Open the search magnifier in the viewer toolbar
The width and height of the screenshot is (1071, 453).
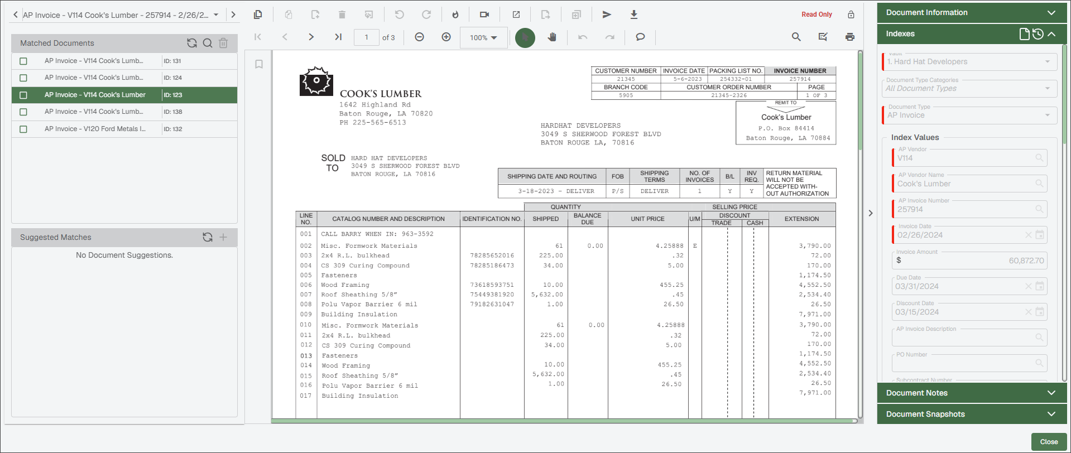click(796, 37)
